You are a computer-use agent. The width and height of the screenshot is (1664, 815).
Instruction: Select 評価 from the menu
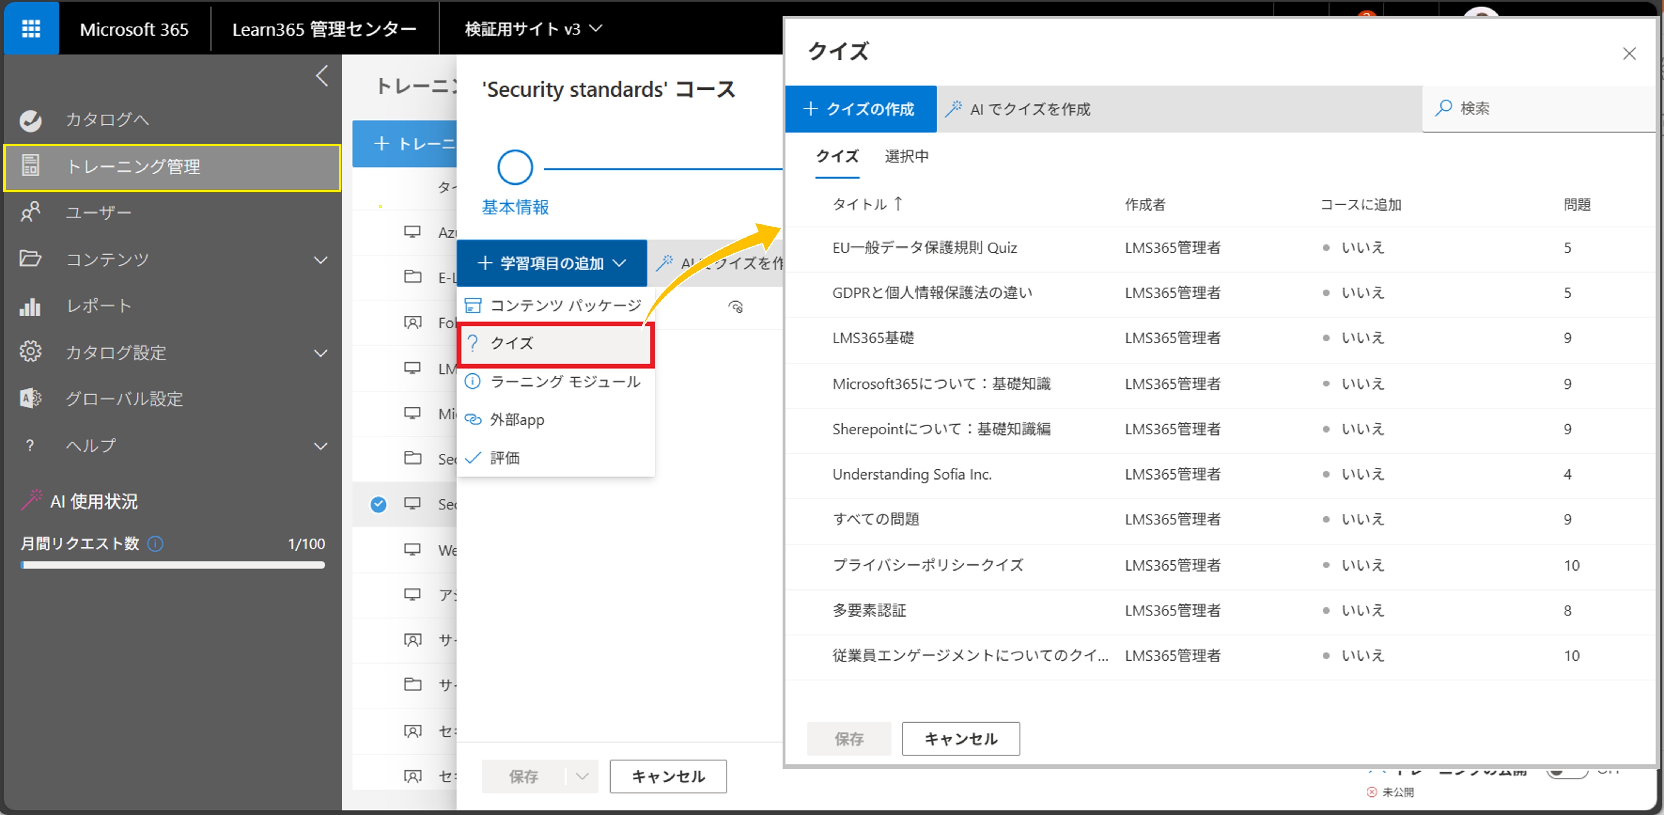point(556,458)
